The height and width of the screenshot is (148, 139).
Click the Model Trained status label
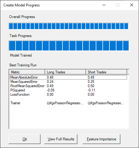click(x=21, y=55)
